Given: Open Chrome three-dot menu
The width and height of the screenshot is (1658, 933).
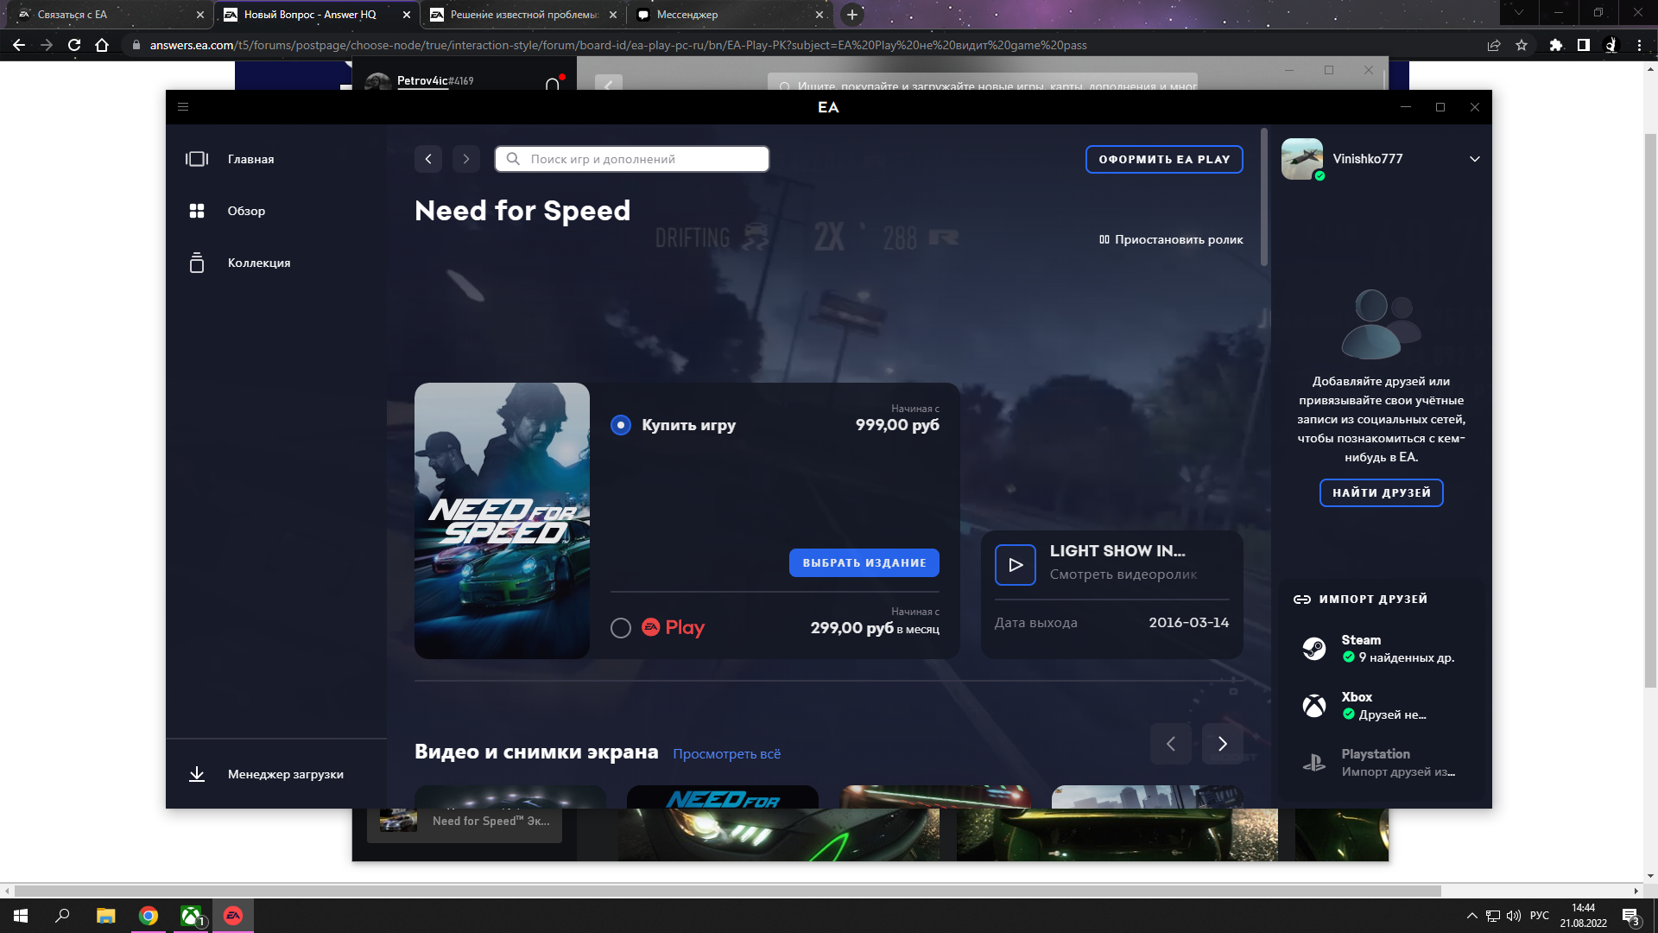Looking at the screenshot, I should (1639, 45).
